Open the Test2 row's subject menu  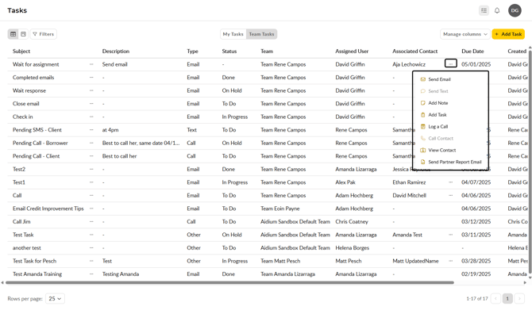(x=91, y=170)
